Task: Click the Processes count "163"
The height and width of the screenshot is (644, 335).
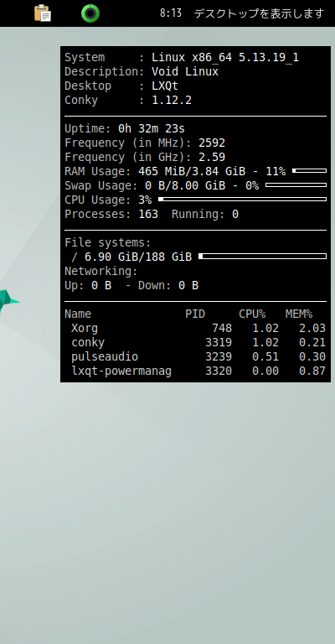Action: (148, 214)
